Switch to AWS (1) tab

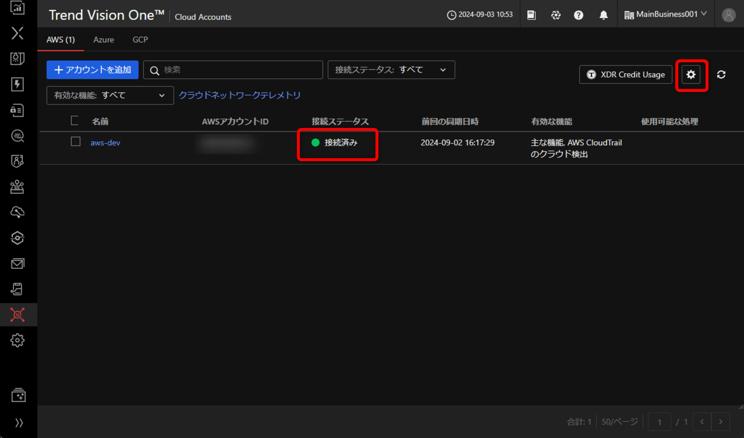(x=61, y=39)
